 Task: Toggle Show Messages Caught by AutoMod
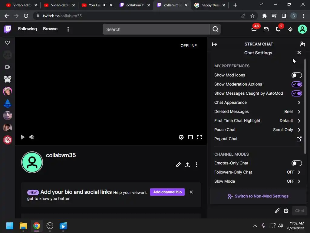tap(297, 93)
